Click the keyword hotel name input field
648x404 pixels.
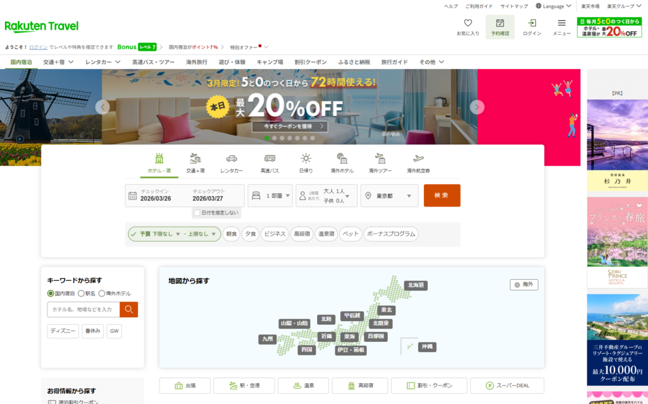[84, 310]
